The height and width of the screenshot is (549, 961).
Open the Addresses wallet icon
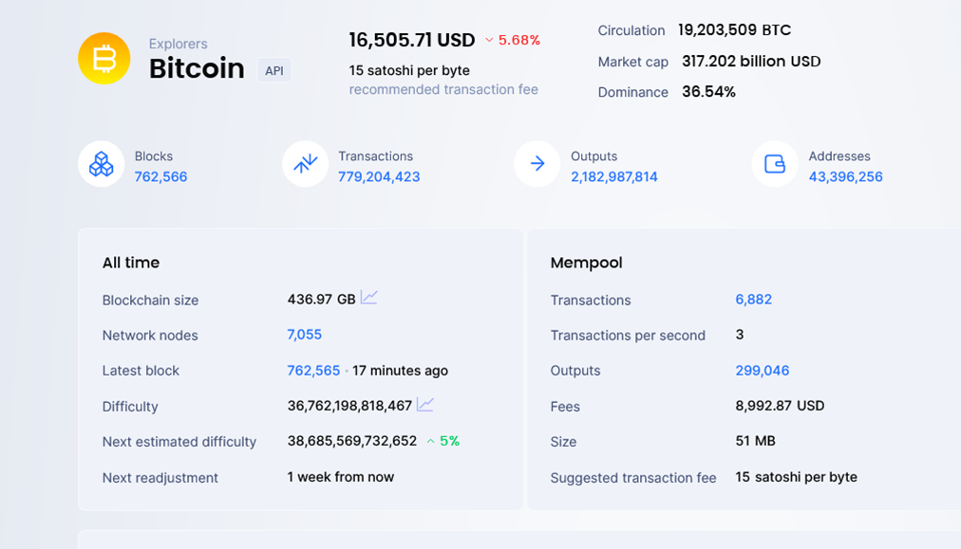pyautogui.click(x=775, y=164)
